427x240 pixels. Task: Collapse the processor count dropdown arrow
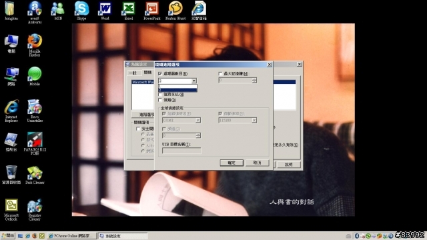pos(194,81)
